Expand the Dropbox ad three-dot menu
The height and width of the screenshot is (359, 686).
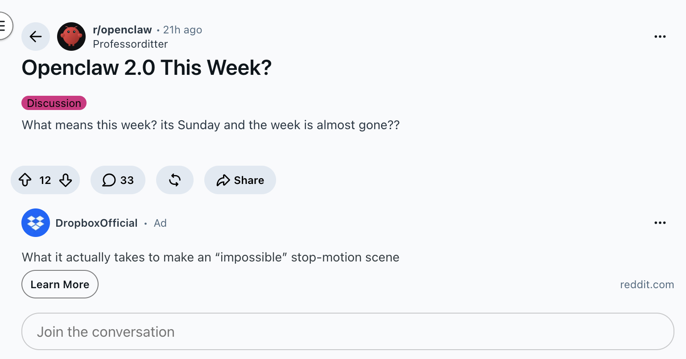tap(660, 223)
